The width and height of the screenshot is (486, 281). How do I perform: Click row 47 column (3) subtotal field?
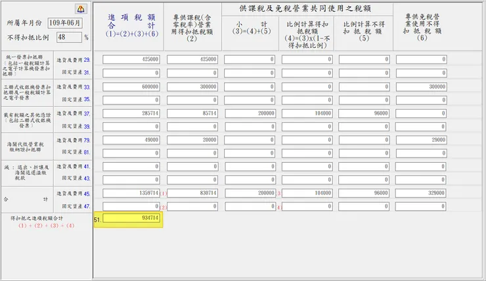pos(250,206)
